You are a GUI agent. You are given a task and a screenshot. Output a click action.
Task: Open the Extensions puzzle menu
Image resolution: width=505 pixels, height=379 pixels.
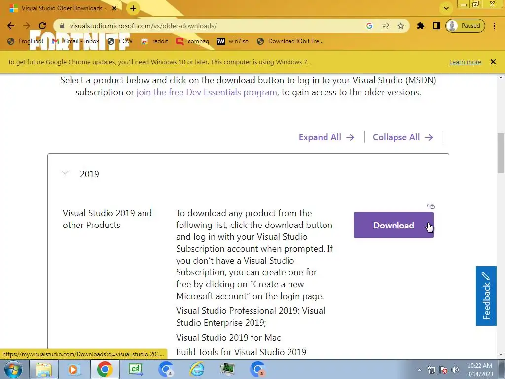pyautogui.click(x=421, y=26)
